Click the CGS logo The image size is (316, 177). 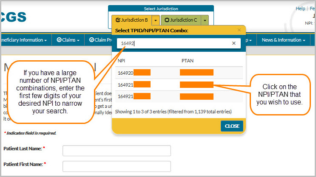[13, 17]
